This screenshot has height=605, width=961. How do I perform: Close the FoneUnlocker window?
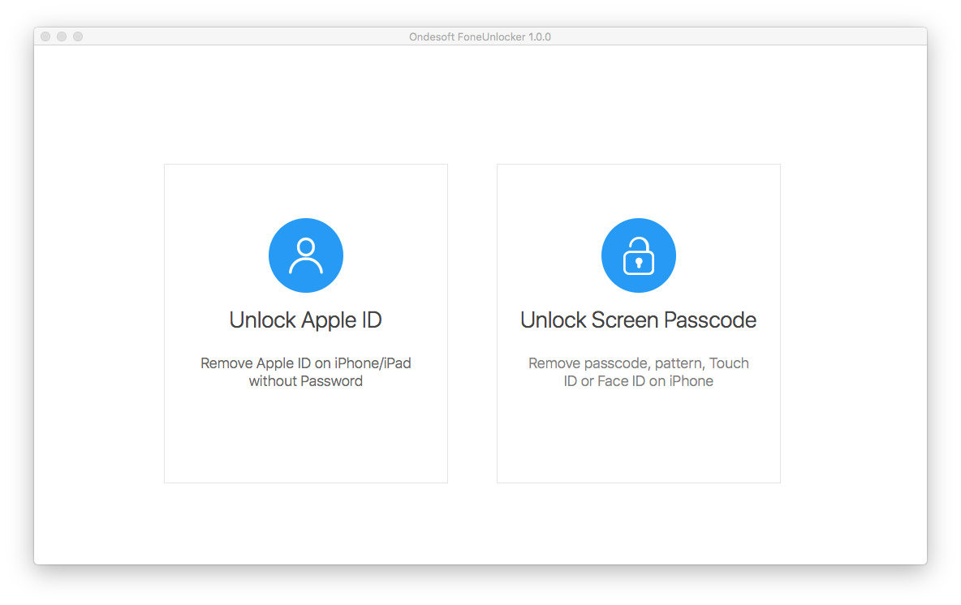(45, 36)
